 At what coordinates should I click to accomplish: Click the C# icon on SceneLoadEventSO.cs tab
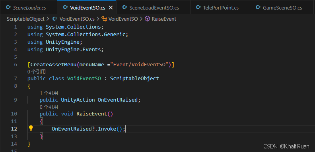[x=124, y=8]
